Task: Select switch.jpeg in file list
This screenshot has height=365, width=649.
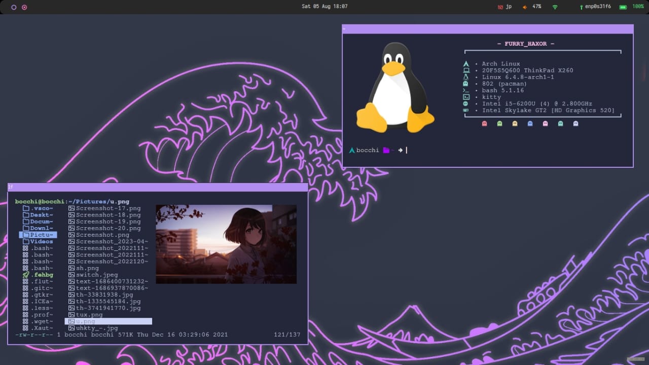Action: point(93,275)
